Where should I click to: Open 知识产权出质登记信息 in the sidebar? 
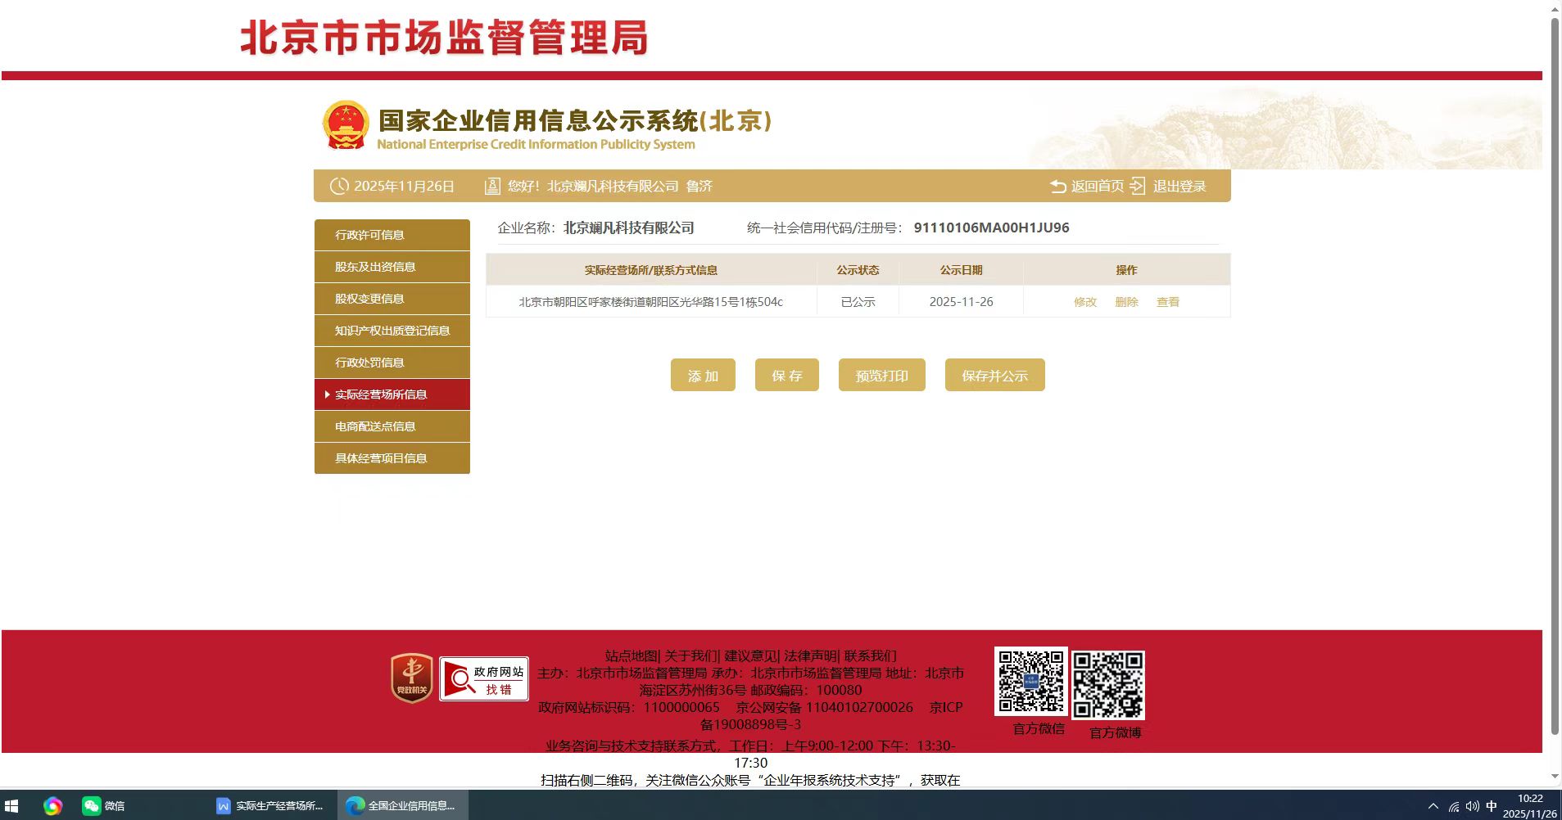click(x=392, y=331)
